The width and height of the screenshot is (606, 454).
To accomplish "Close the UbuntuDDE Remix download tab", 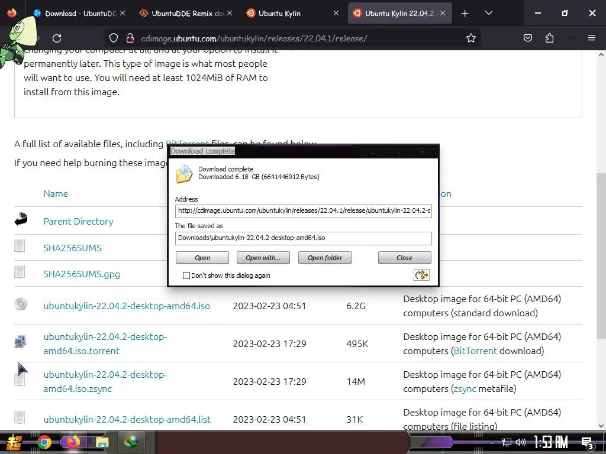I will pos(230,13).
